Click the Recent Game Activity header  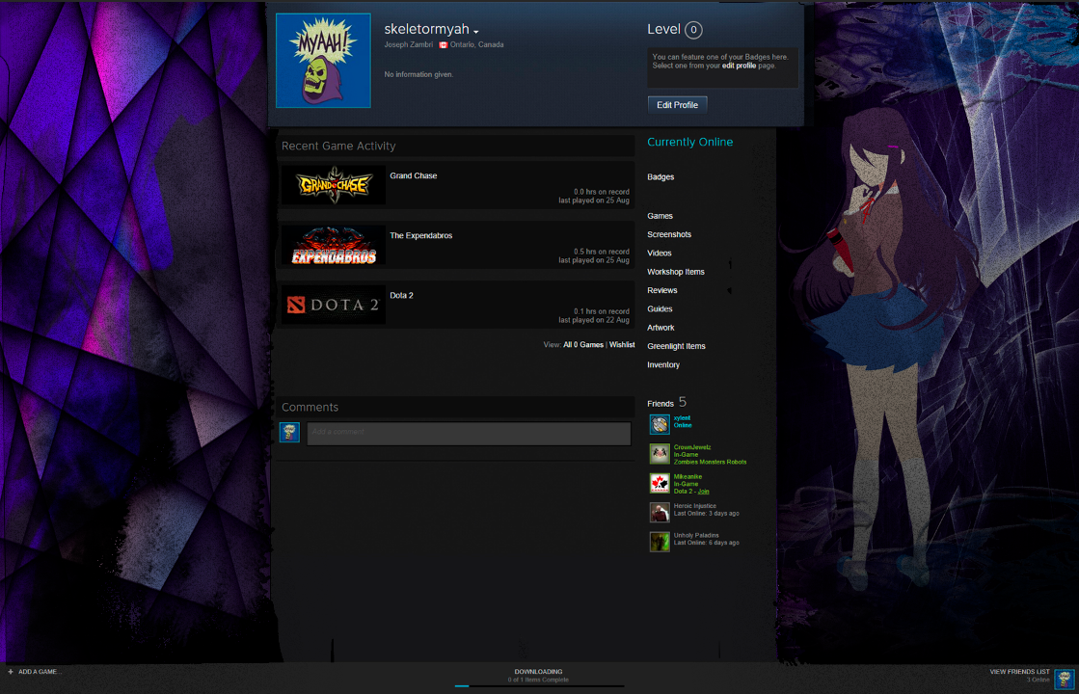point(338,147)
